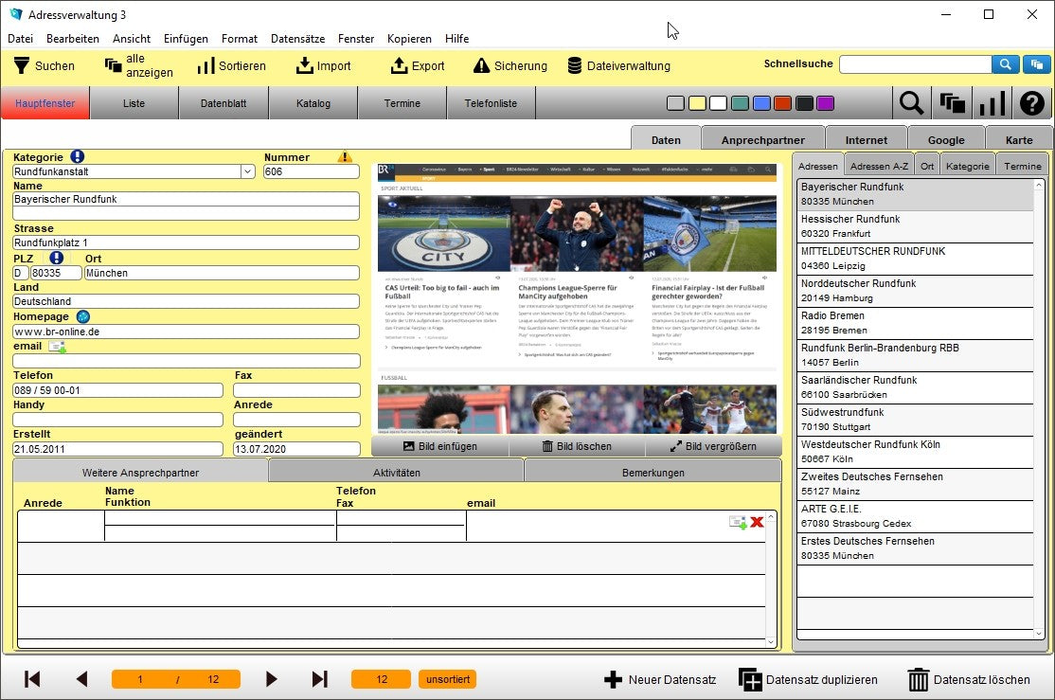The height and width of the screenshot is (700, 1055).
Task: Switch to the Anprechpartner tab
Action: point(763,140)
